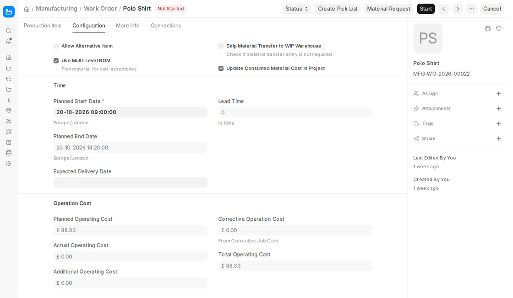The image size is (513, 298).
Task: Open the clipboard notes sidebar icon
Action: 9,142
